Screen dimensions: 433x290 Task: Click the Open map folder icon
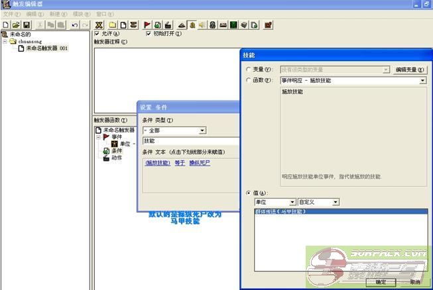point(15,25)
